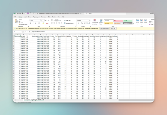Screen dimensions: 167x115
Task: Increase the font size
Action: 46,20
